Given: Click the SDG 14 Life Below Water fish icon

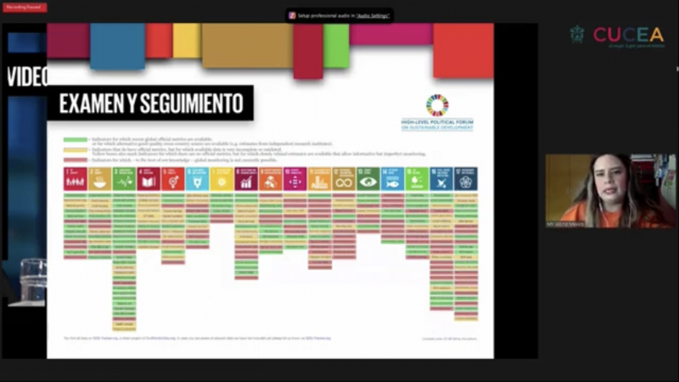Looking at the screenshot, I should [393, 178].
